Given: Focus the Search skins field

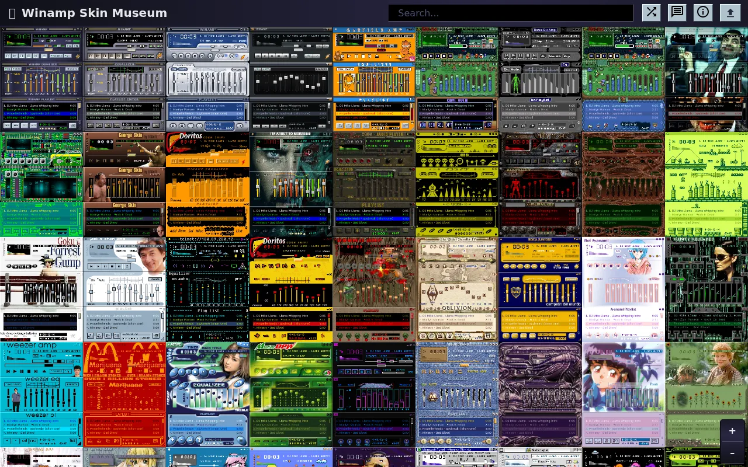Looking at the screenshot, I should [511, 13].
